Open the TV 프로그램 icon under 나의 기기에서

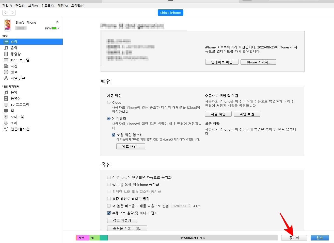(x=6, y=105)
